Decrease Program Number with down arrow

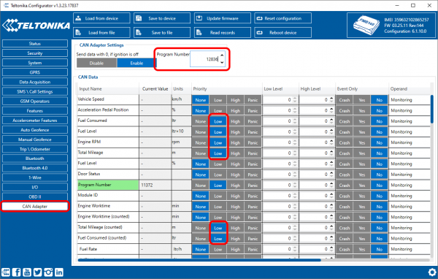222,63
